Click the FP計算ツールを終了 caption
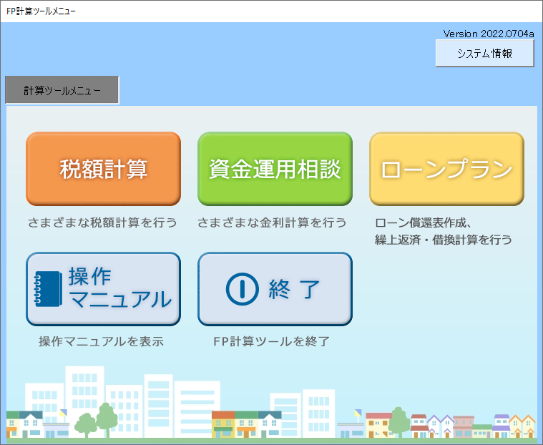This screenshot has width=543, height=445. pyautogui.click(x=271, y=341)
